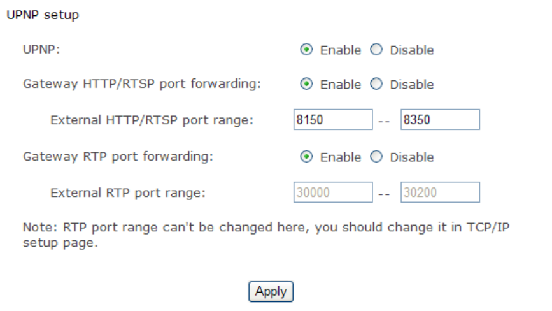Click the RTP end port field 30200
Image resolution: width=552 pixels, height=311 pixels.
[440, 192]
